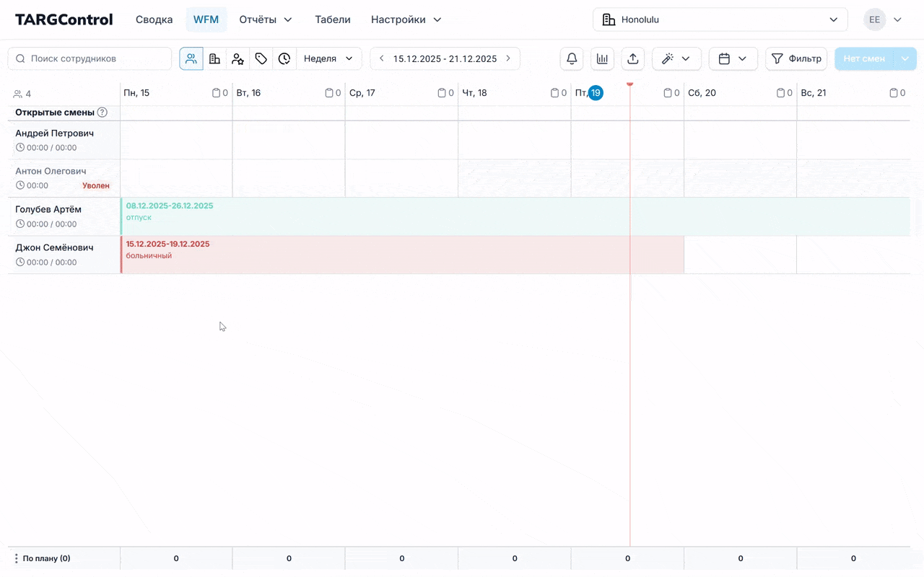The height and width of the screenshot is (577, 924).
Task: Click the help icon beside Открытые смены
Action: click(x=103, y=113)
